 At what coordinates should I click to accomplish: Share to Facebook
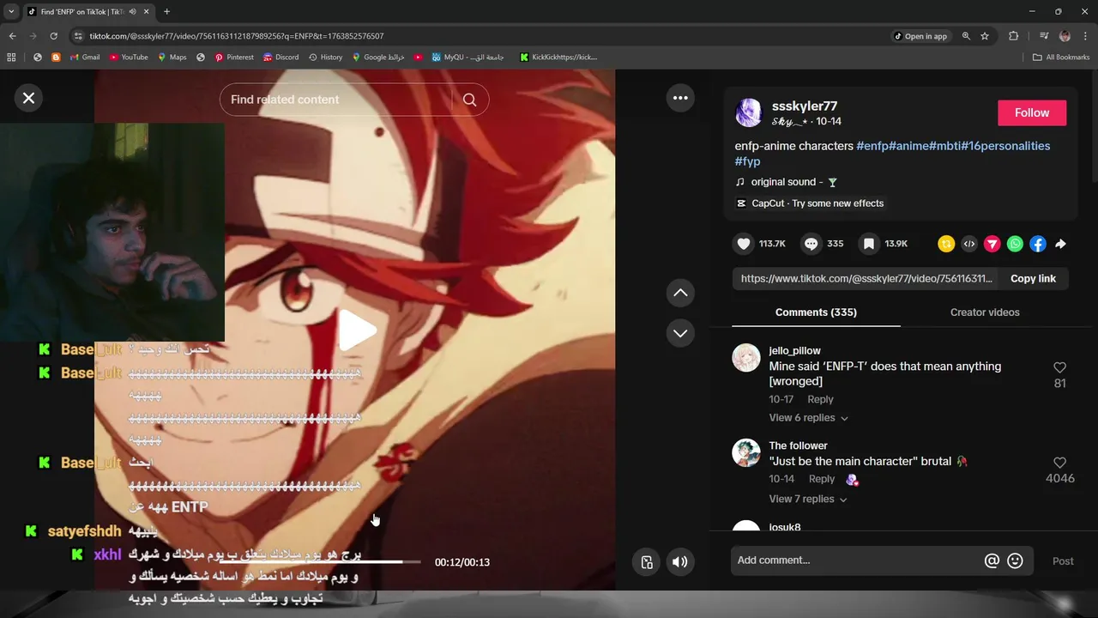1038,244
